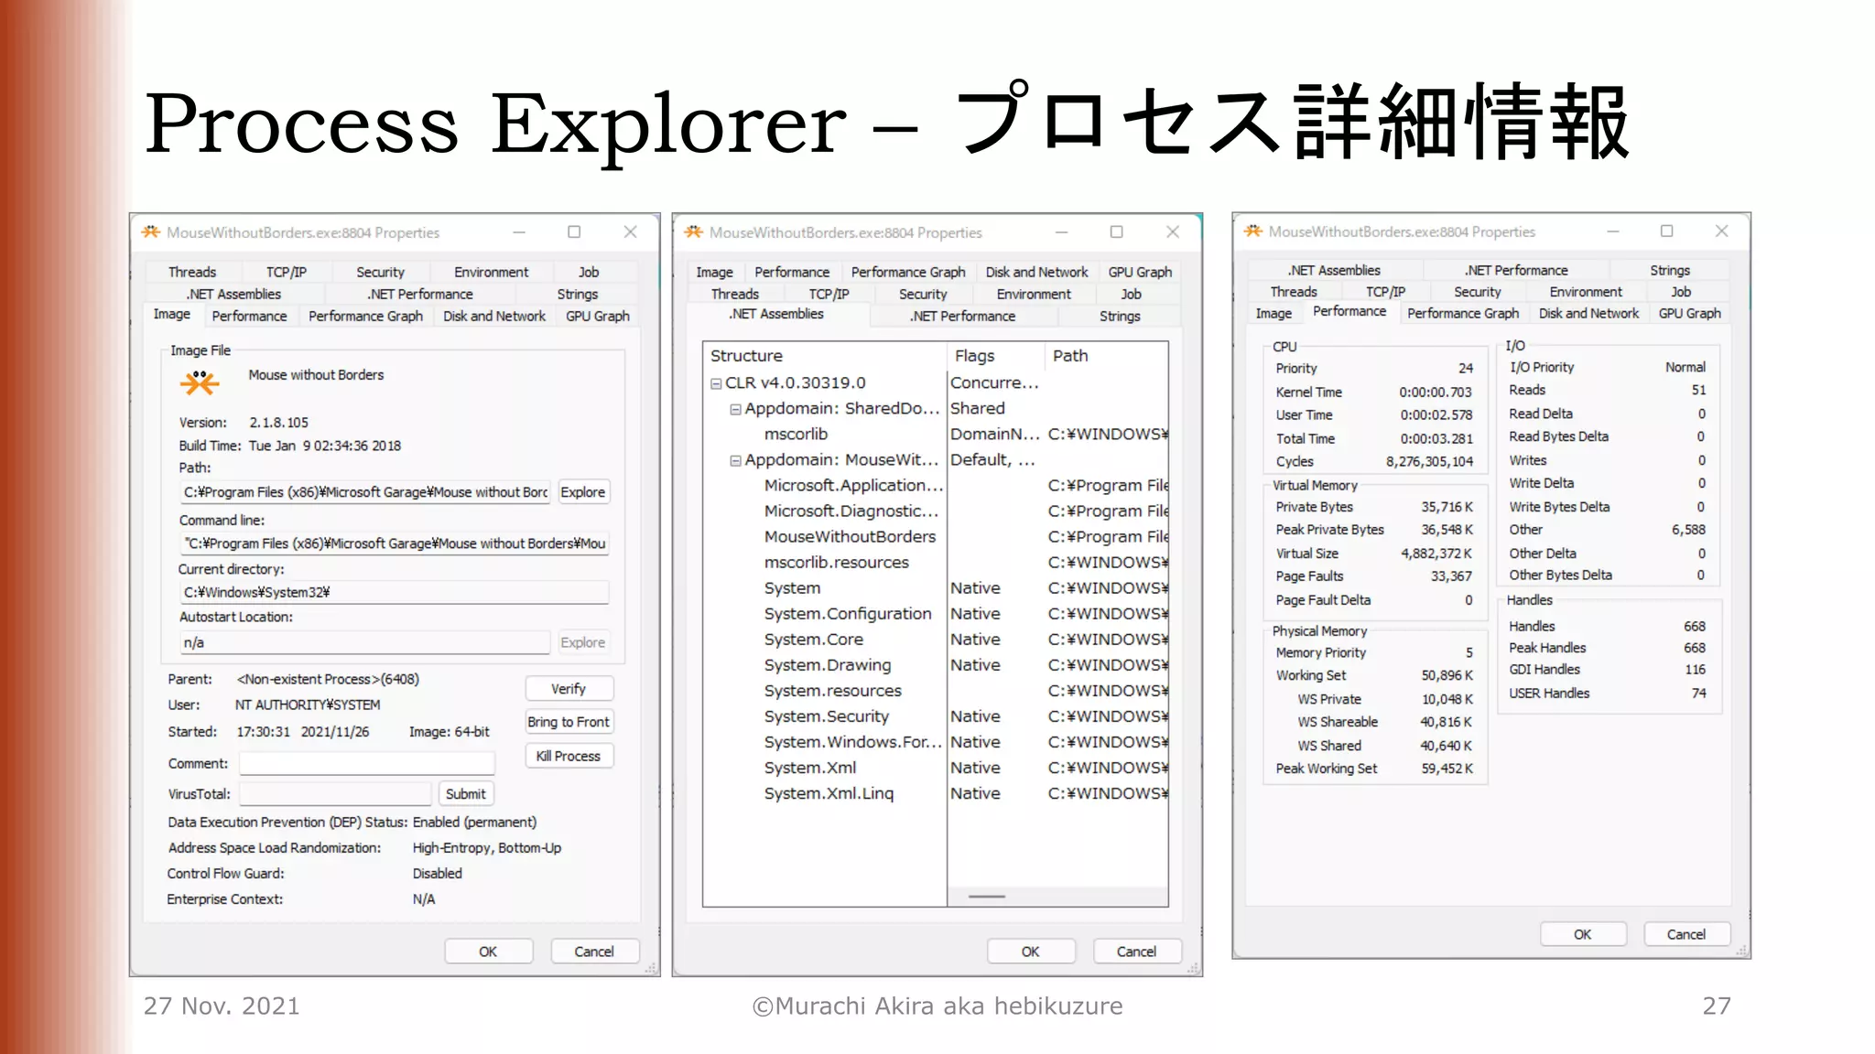The height and width of the screenshot is (1054, 1875).
Task: Click Working Set value 50,896 K
Action: 1447,675
